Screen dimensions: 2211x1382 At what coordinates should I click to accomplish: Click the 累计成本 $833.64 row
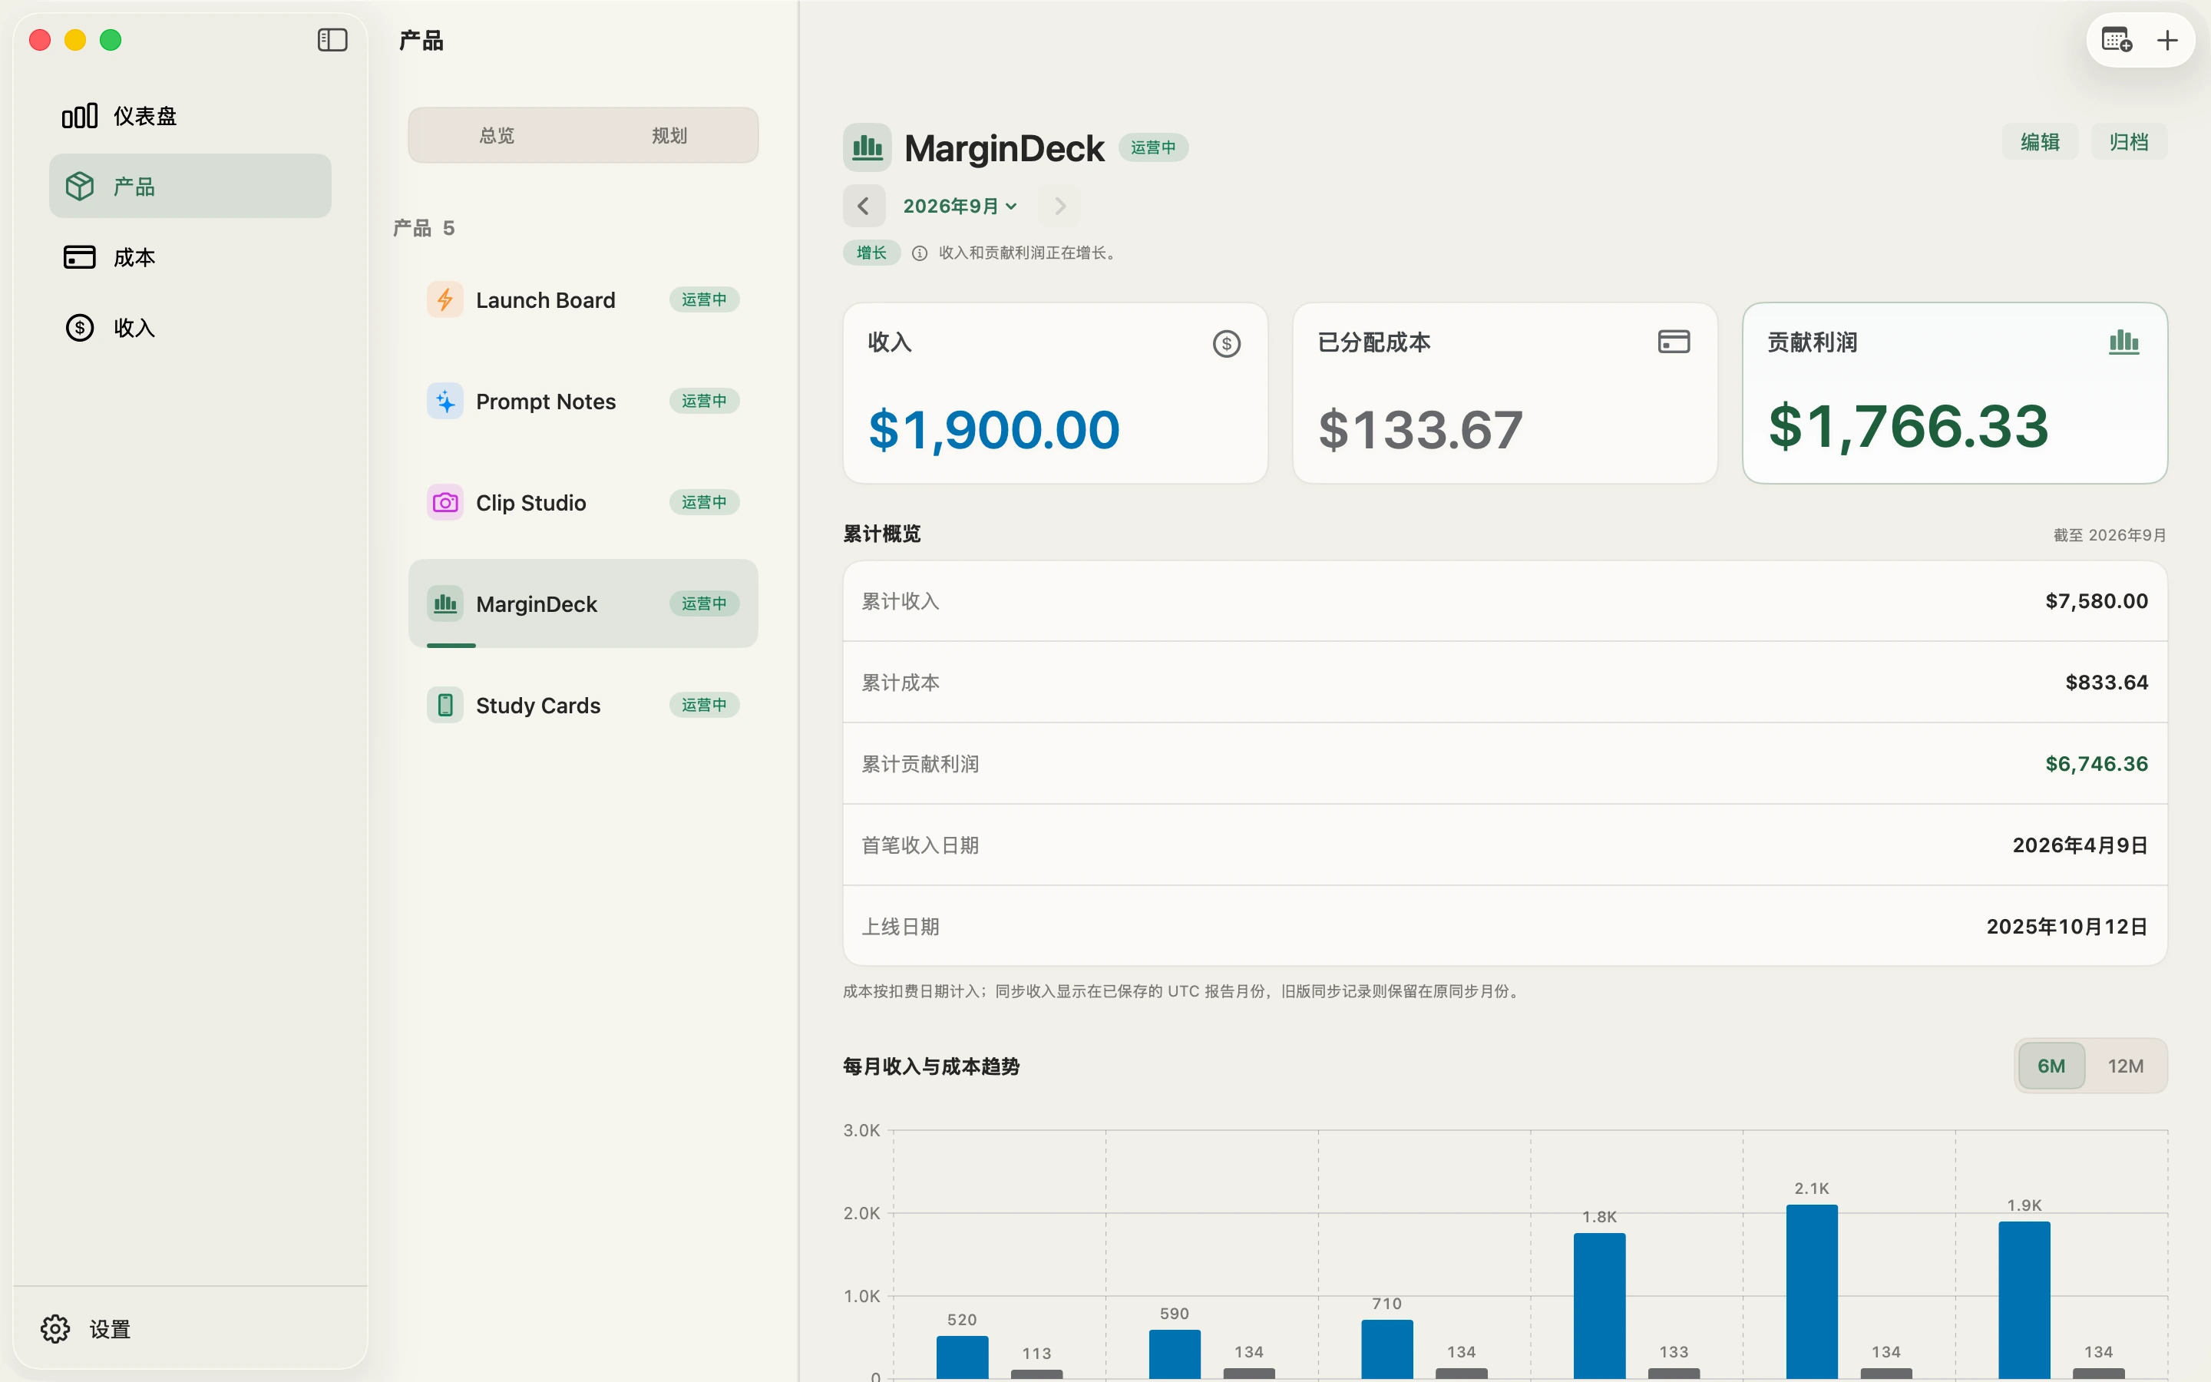pos(1505,683)
